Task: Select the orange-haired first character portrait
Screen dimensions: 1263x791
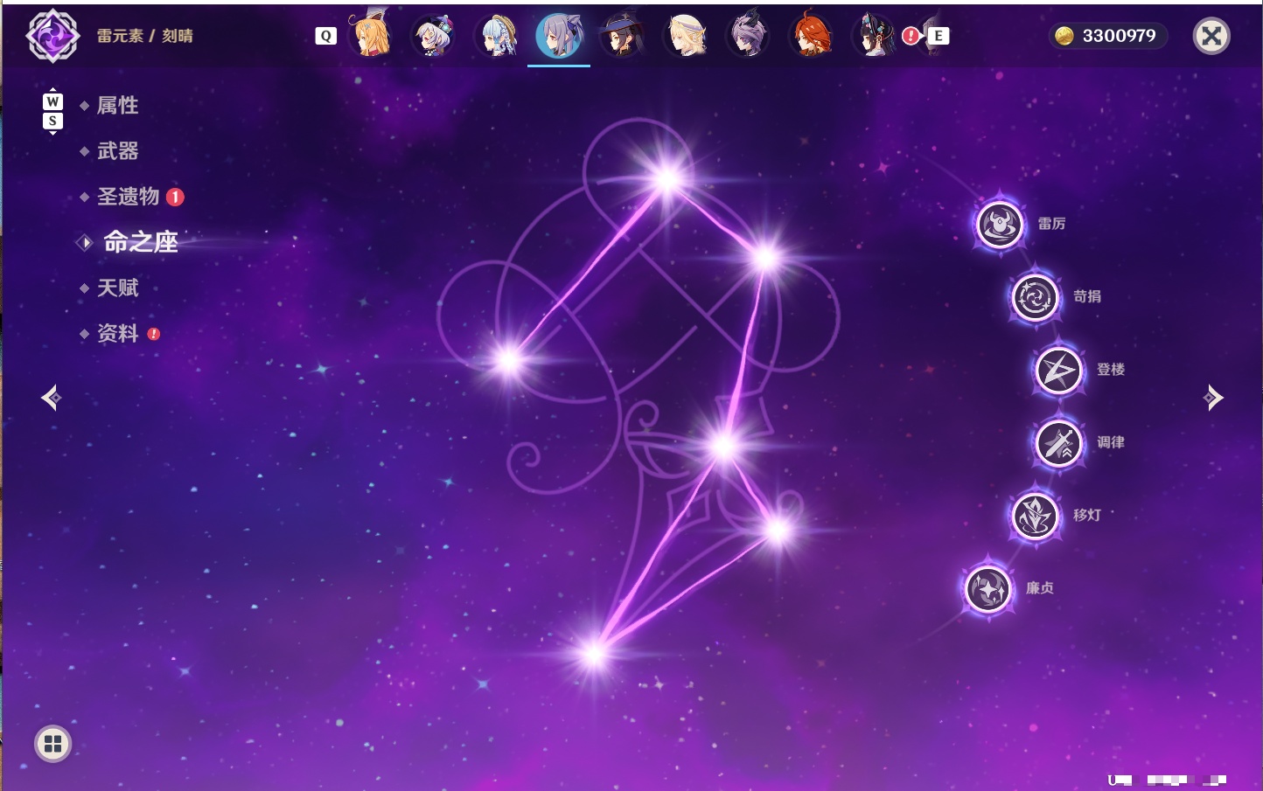Action: 372,35
